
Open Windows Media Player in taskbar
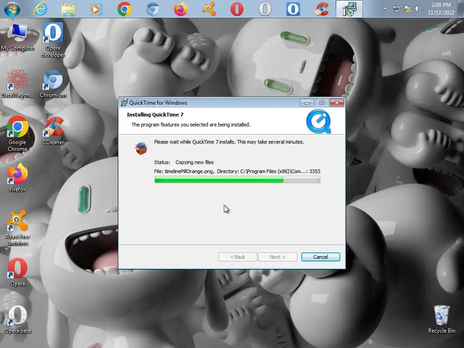(x=96, y=9)
